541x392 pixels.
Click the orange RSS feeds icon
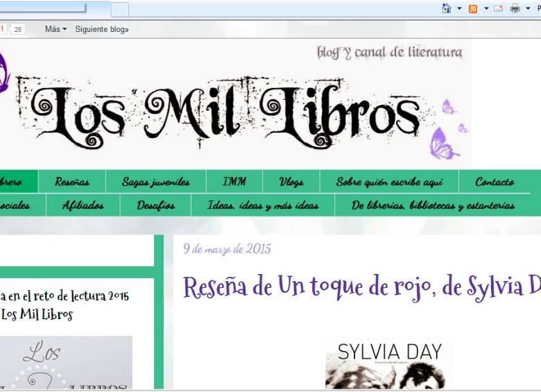pyautogui.click(x=473, y=8)
